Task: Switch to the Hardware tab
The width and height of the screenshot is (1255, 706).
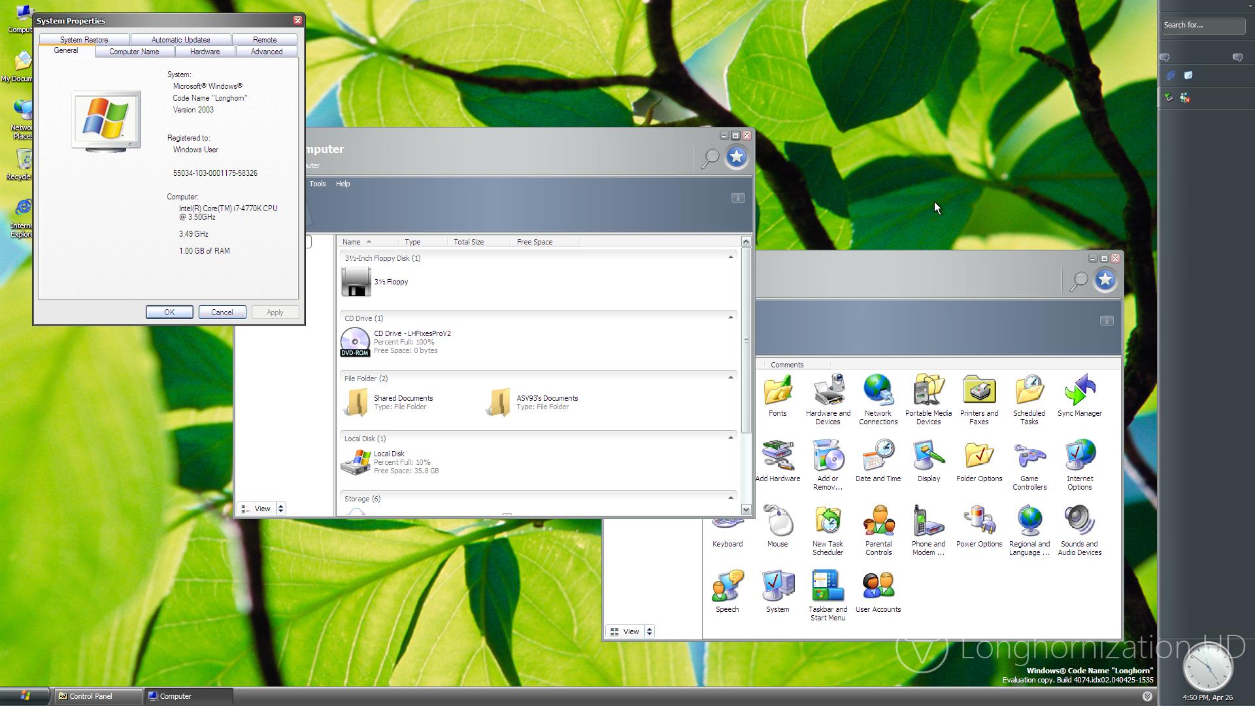Action: [205, 52]
